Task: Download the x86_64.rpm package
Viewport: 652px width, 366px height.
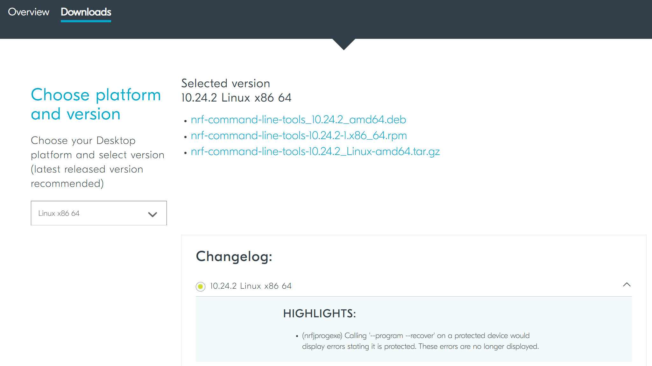Action: pyautogui.click(x=299, y=136)
